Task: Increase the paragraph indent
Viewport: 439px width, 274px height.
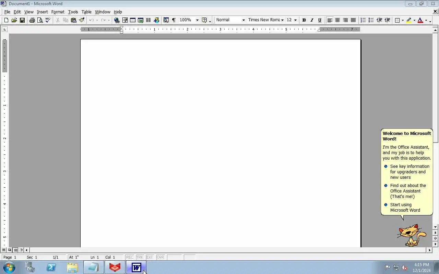Action: click(387, 20)
